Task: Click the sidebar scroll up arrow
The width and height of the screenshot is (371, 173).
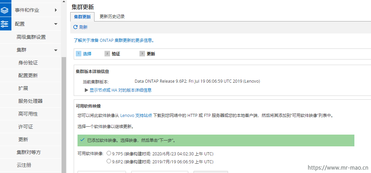Action: point(64,2)
